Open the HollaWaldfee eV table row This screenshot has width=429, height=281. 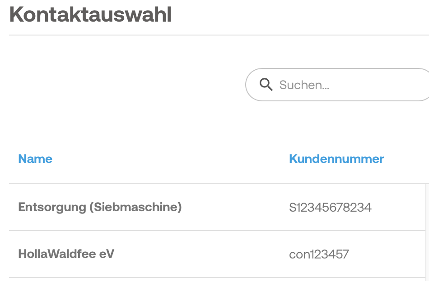217,254
